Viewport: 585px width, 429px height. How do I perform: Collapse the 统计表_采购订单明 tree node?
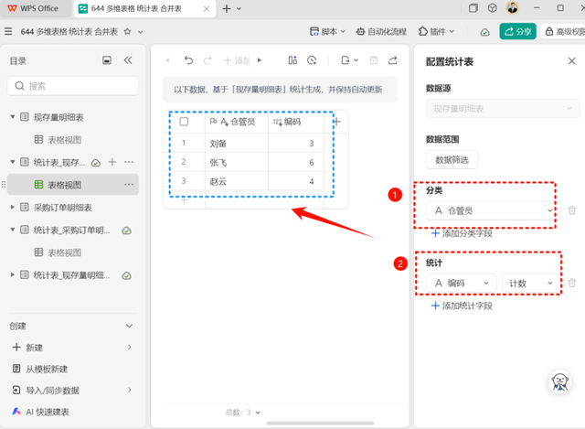pyautogui.click(x=13, y=230)
